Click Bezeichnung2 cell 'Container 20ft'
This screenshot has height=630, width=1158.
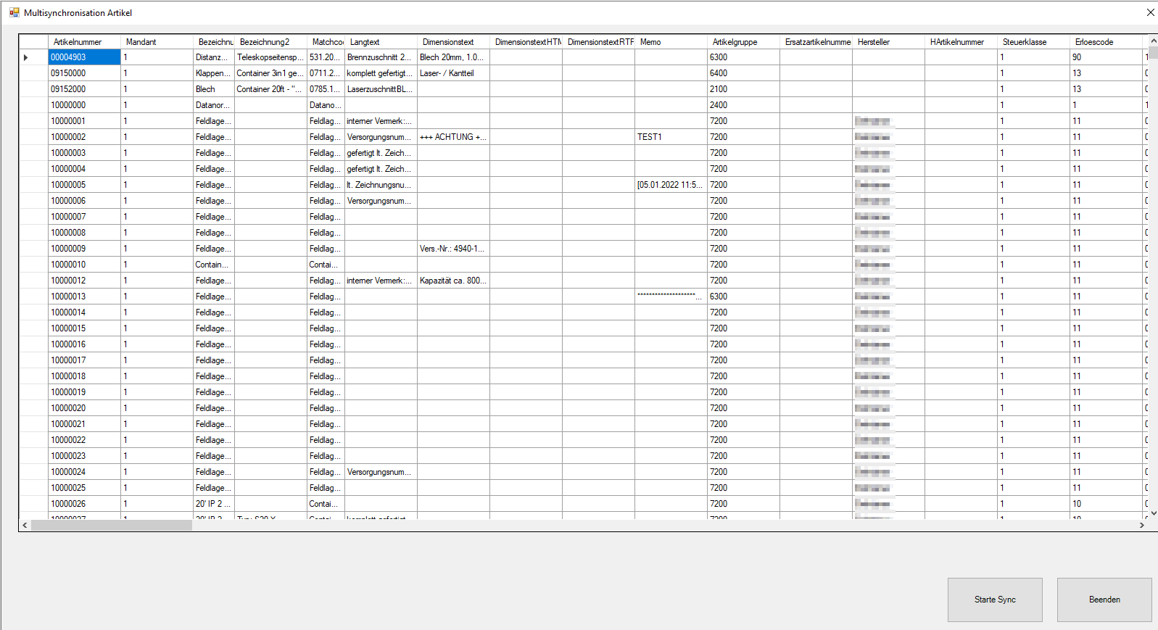click(270, 89)
